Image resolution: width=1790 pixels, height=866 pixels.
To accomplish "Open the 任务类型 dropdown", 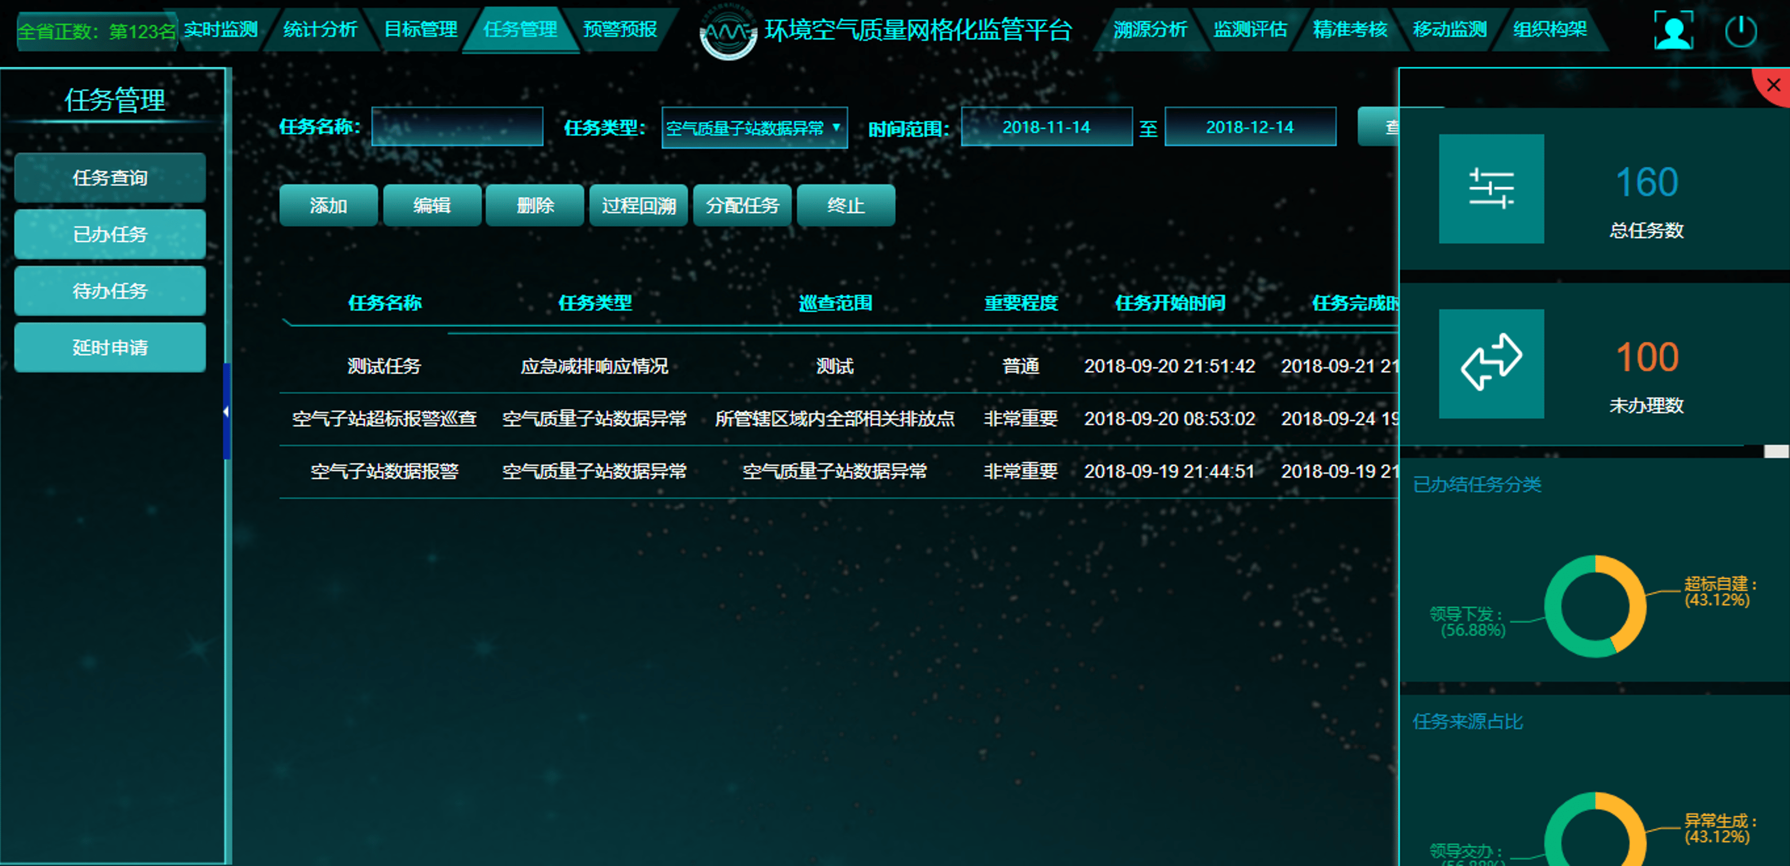I will (754, 128).
